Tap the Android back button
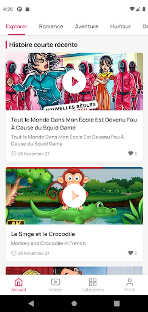Viewport: 148px width, 312px height. point(31,303)
